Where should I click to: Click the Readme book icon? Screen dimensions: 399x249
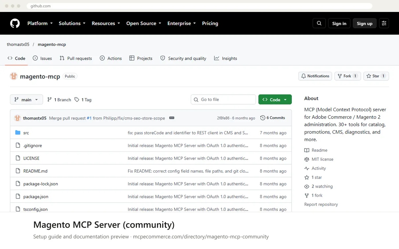(307, 150)
